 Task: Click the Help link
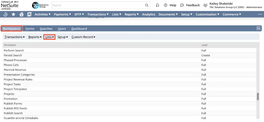coord(173,5)
